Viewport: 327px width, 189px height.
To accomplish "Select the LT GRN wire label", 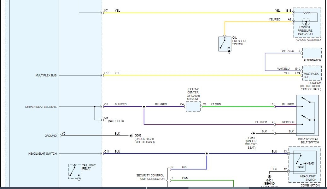I will click(216, 104).
